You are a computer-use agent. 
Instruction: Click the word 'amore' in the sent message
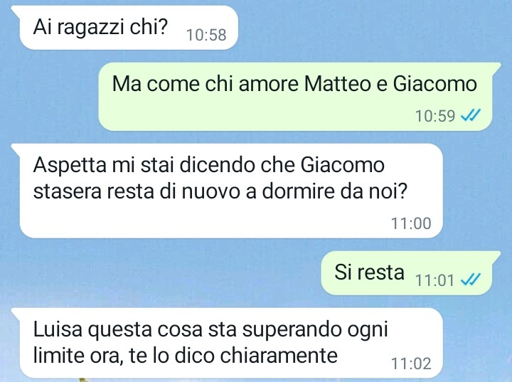click(268, 85)
